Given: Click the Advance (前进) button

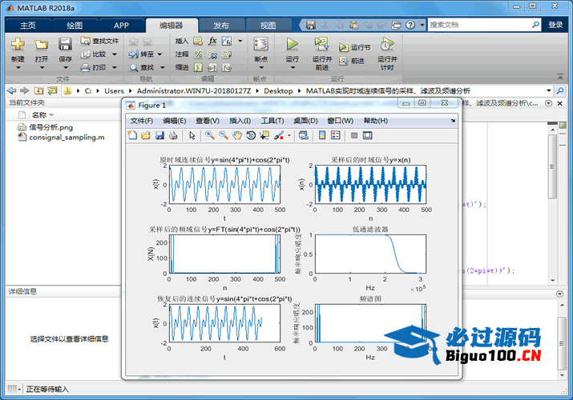Looking at the screenshot, I should 352,61.
